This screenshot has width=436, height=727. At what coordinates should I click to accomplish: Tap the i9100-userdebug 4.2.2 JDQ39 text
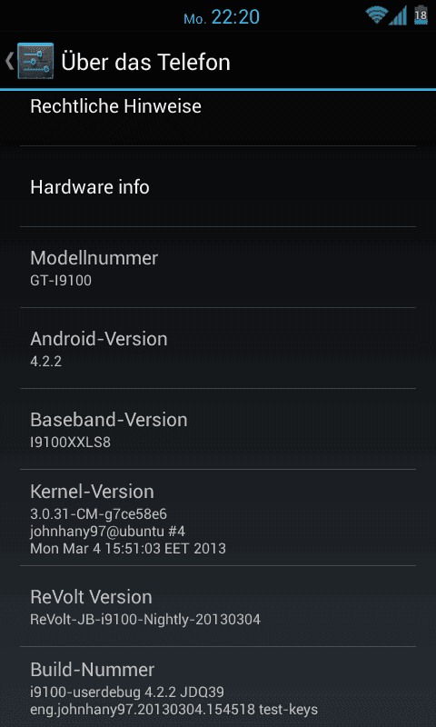pyautogui.click(x=127, y=692)
